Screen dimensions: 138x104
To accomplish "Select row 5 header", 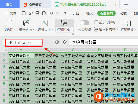I will pos(4,78).
